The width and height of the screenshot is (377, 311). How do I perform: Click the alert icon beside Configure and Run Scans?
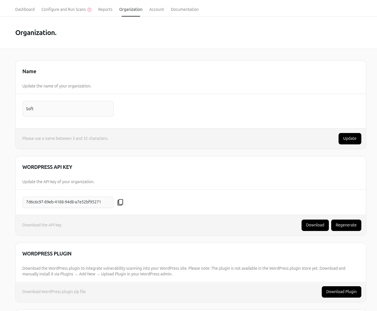coord(89,10)
